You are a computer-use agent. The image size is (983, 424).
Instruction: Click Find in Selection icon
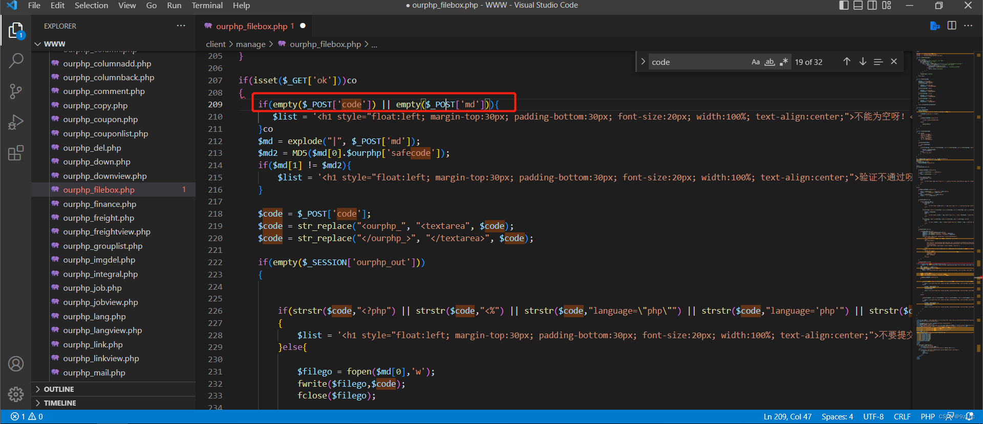tap(878, 62)
